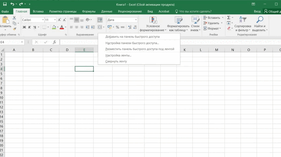The image size is (281, 157).
Task: Switch to the Рецензирование tab
Action: (130, 11)
